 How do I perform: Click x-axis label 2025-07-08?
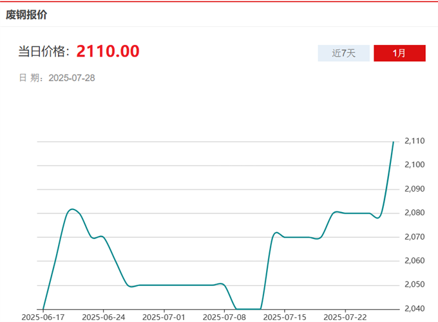tap(224, 317)
